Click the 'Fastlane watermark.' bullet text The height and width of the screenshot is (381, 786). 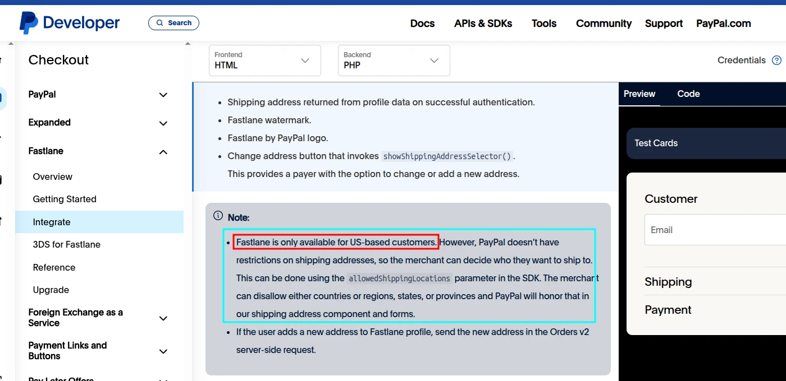click(x=269, y=120)
